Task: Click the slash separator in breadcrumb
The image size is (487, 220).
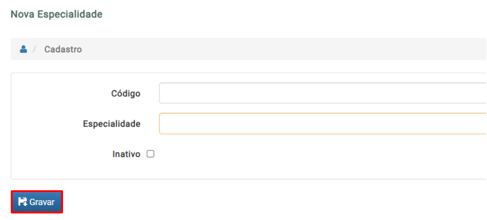Action: [35, 49]
